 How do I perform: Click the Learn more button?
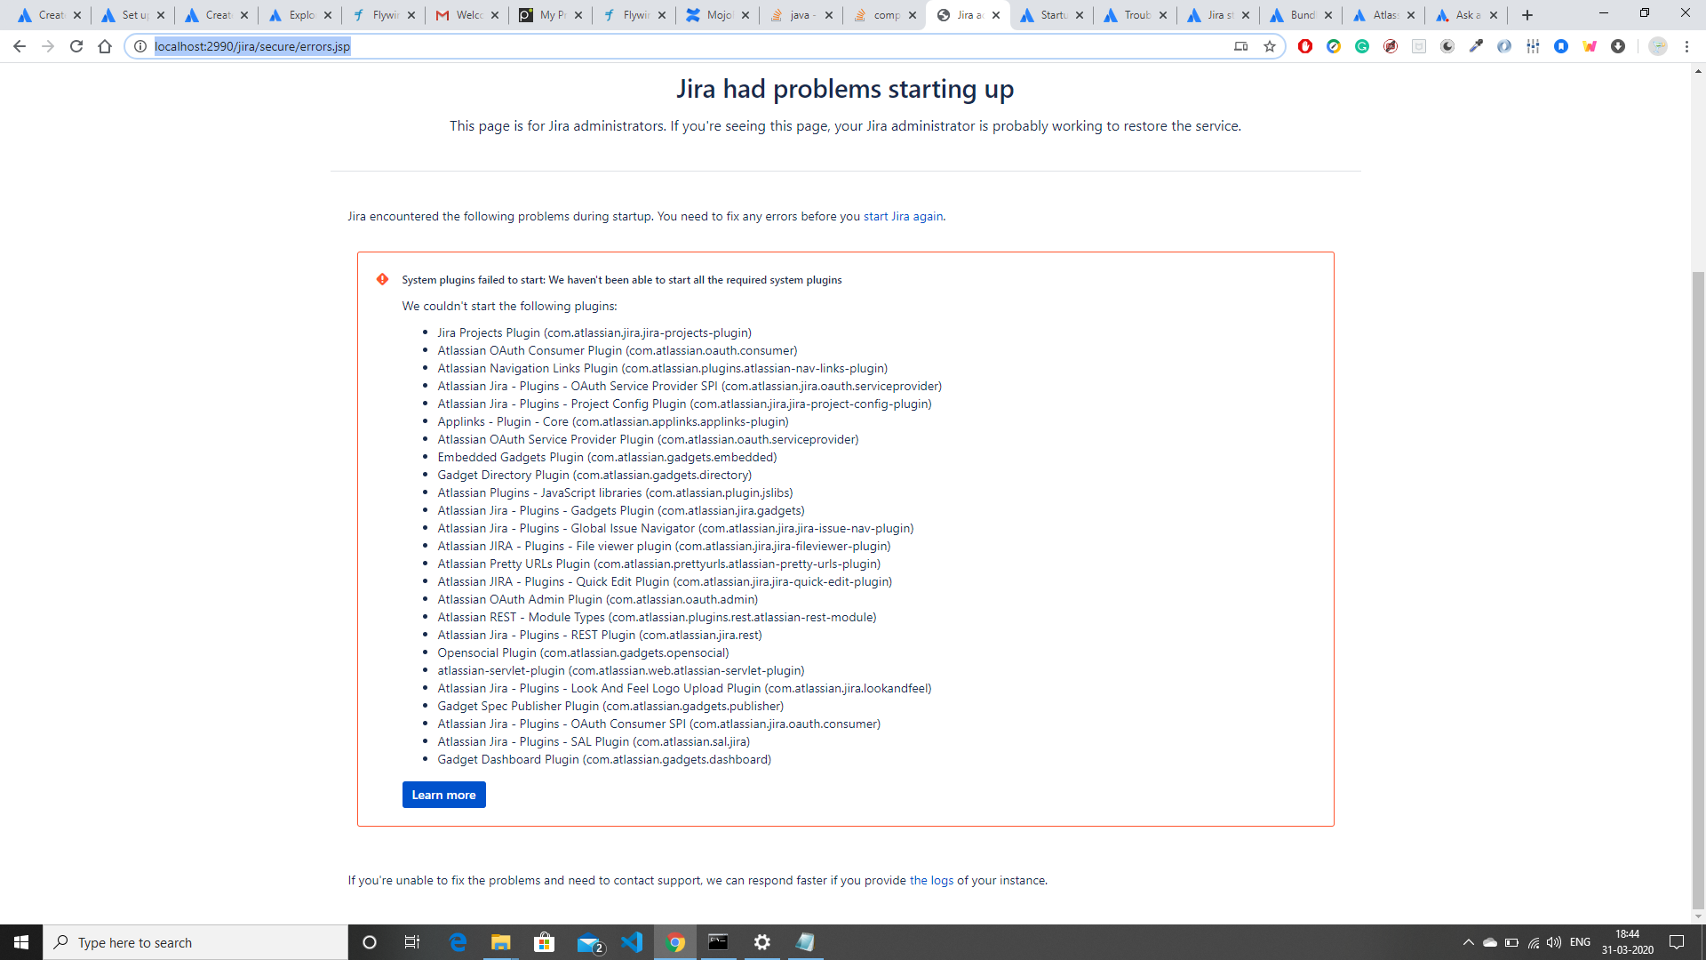tap(443, 794)
